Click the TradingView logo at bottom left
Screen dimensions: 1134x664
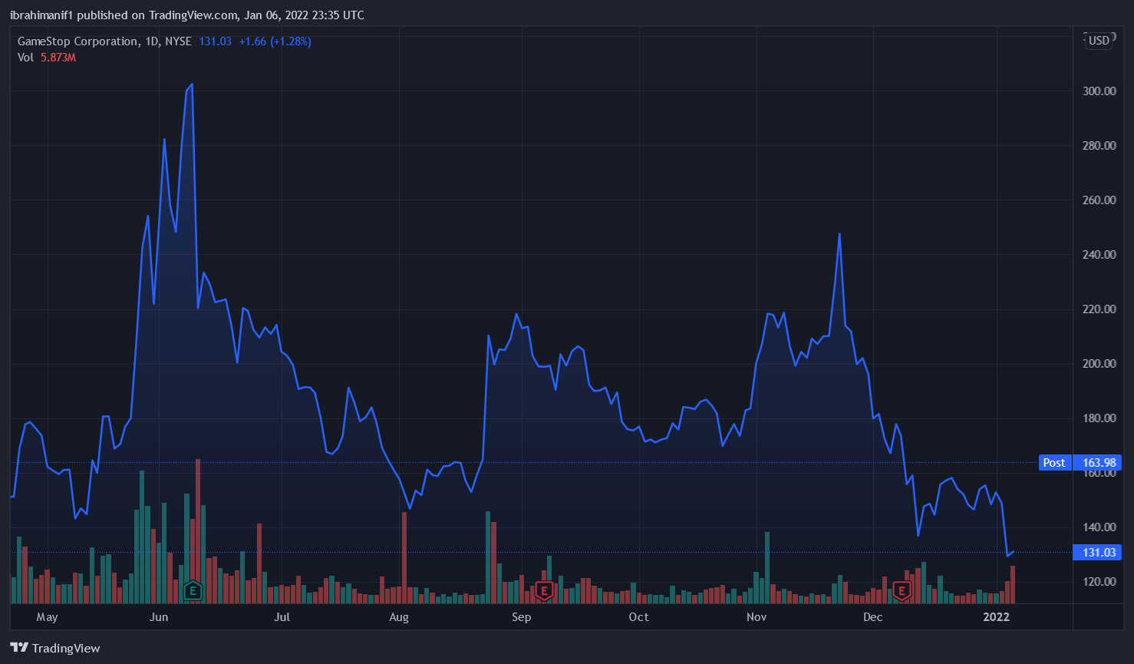[55, 648]
